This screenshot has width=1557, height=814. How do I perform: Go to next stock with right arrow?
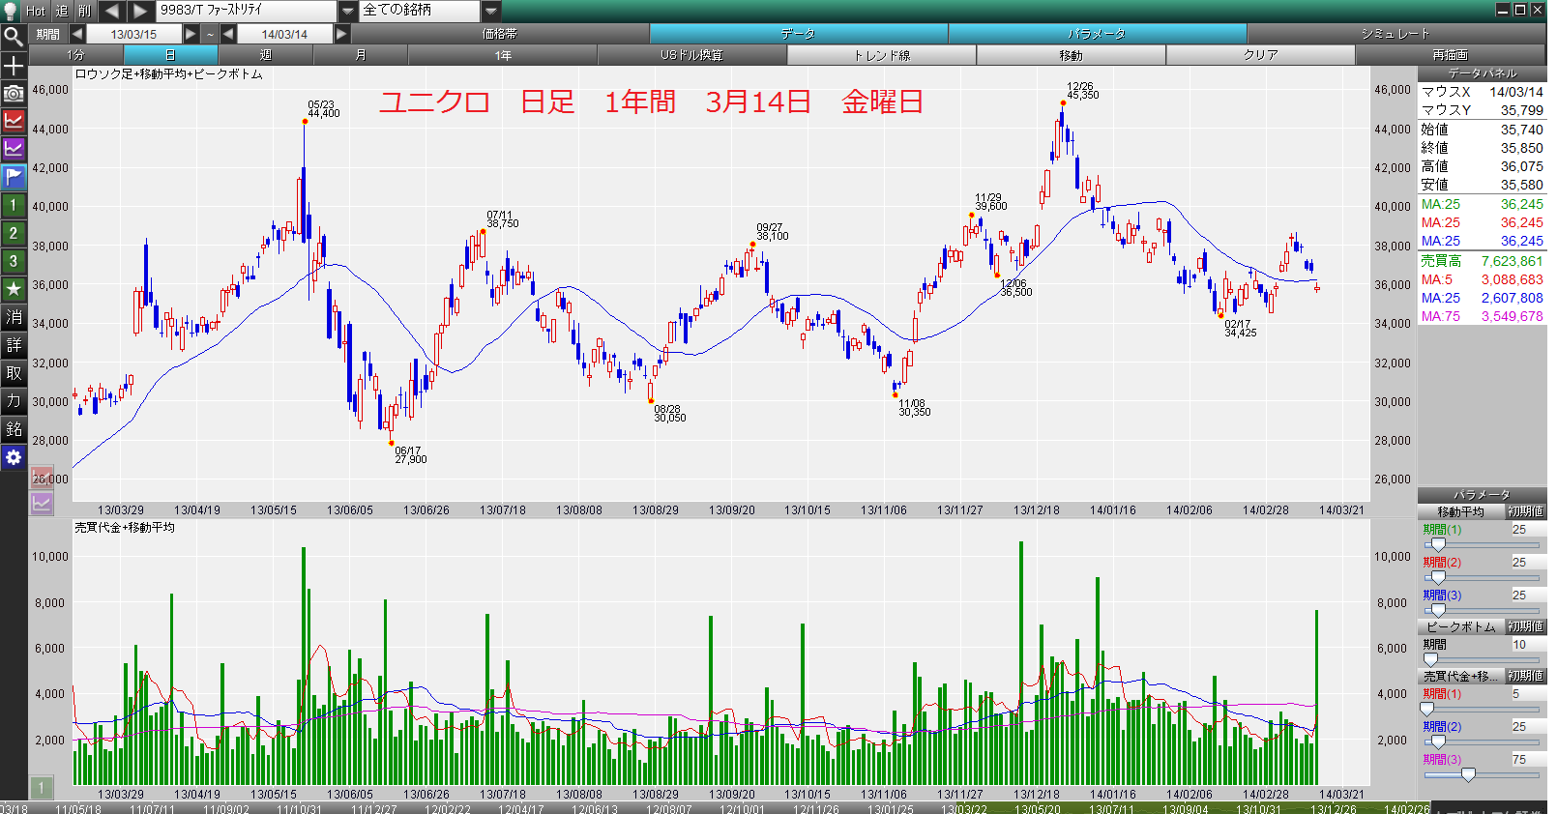(x=140, y=11)
